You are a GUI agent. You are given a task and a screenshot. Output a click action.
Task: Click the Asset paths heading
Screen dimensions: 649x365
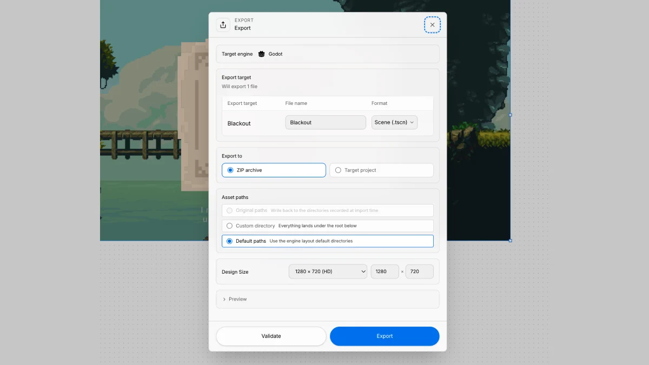pyautogui.click(x=235, y=197)
